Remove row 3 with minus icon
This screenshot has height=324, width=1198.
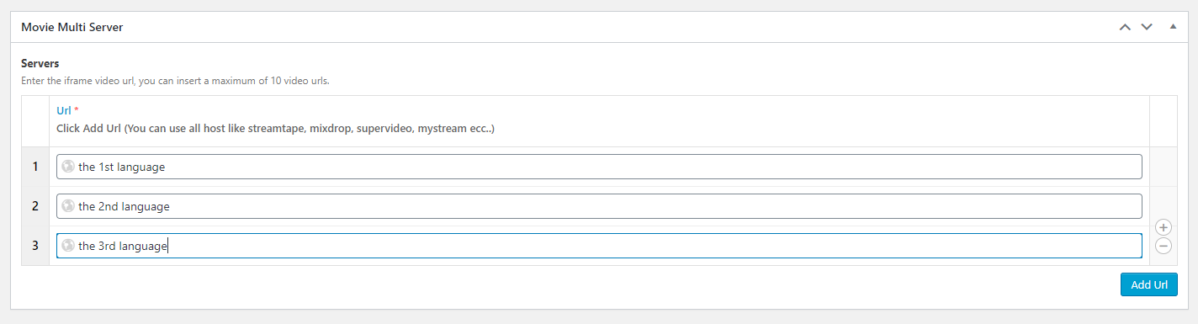[1164, 246]
